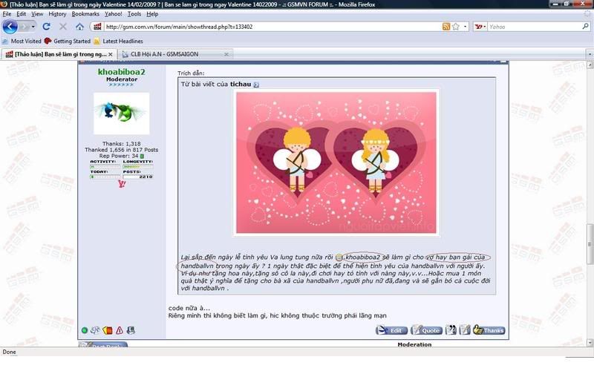Viewport: 594px width, 371px height.
Task: View tichau's original post arrow icon
Action: [x=256, y=85]
